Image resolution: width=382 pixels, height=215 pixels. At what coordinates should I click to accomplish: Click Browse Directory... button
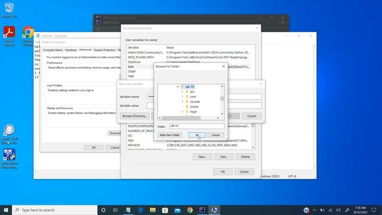tap(134, 116)
